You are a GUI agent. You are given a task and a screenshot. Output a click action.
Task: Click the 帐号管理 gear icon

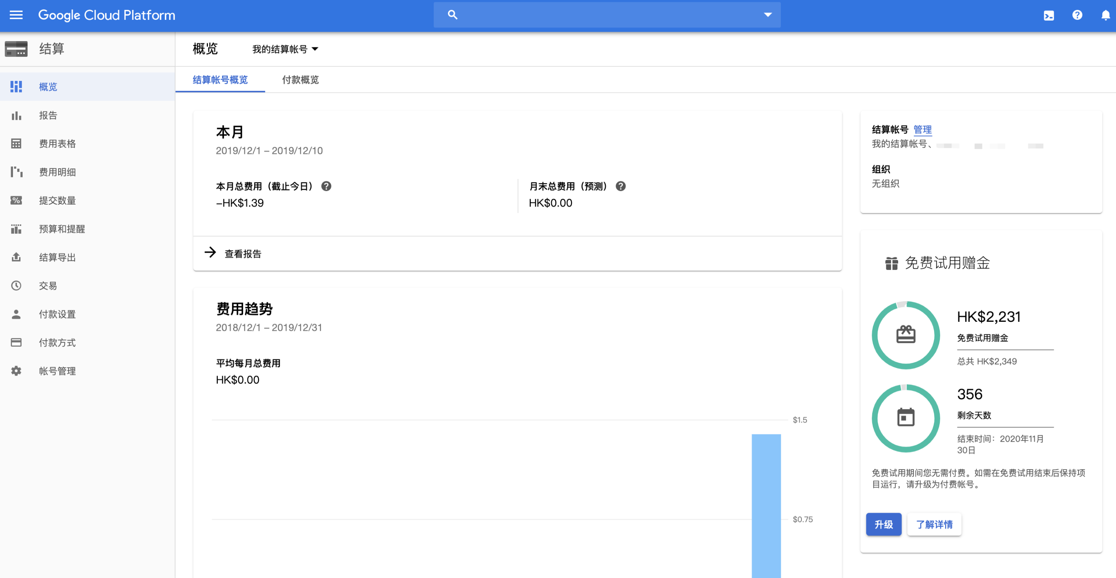click(16, 371)
